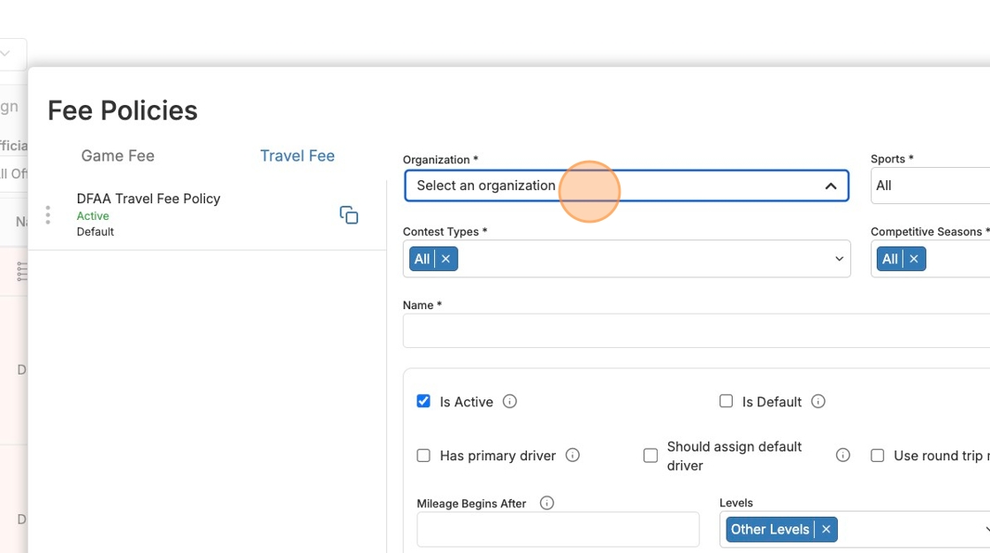Viewport: 990px width, 553px height.
Task: Click the info icon beside Has primary driver
Action: coord(572,455)
